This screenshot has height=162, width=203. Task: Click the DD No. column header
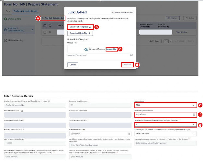(50, 26)
